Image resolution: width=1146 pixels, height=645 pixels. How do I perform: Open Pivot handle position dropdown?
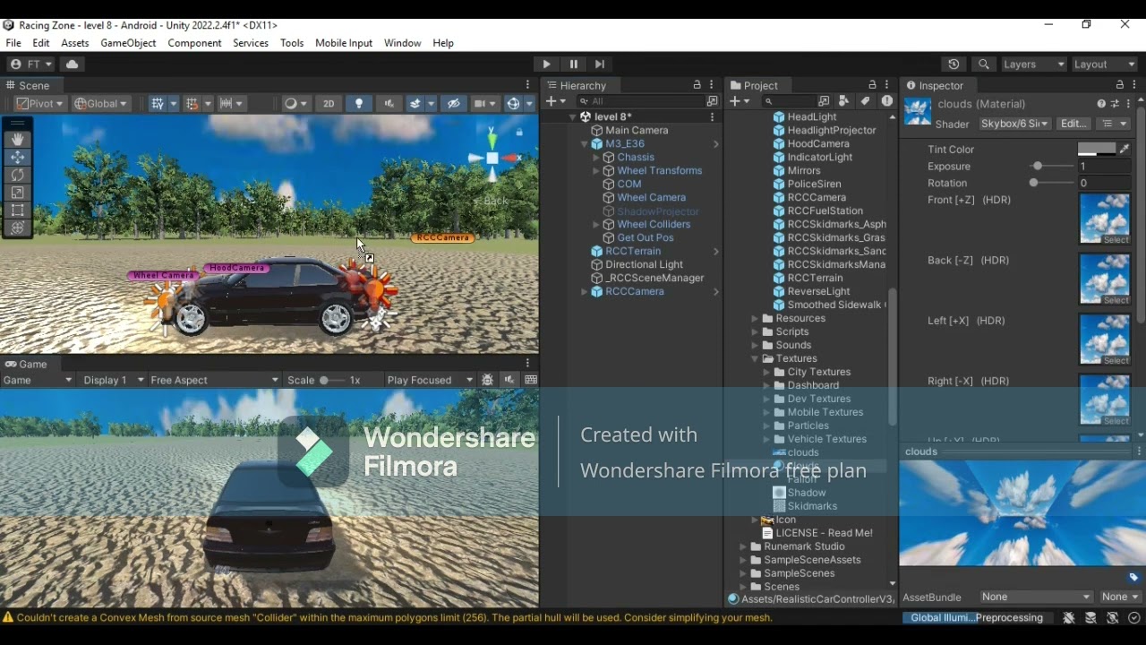[x=39, y=104]
